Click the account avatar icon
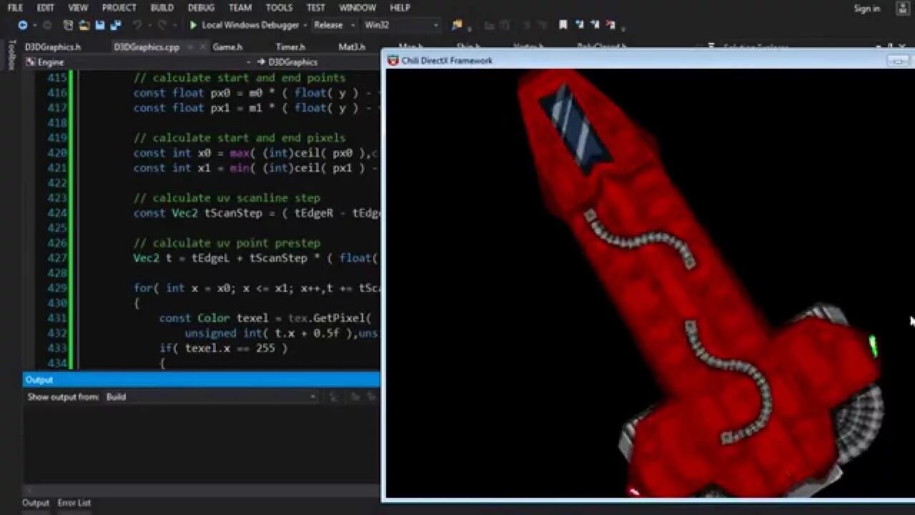This screenshot has height=515, width=915. [901, 9]
